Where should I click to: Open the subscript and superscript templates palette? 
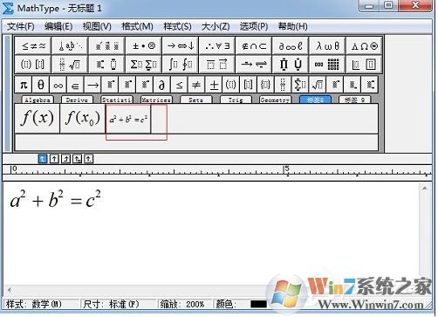107,64
